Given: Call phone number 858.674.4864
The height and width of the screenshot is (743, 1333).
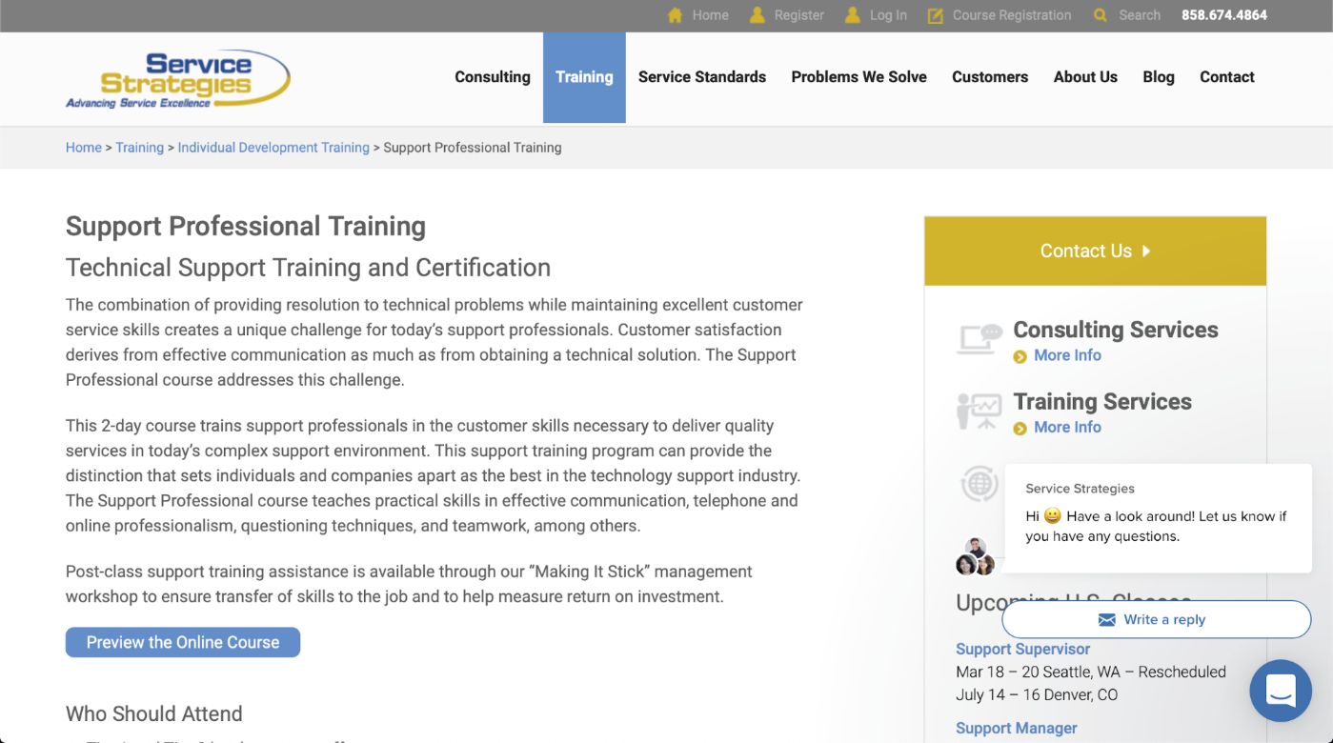Looking at the screenshot, I should coord(1224,15).
